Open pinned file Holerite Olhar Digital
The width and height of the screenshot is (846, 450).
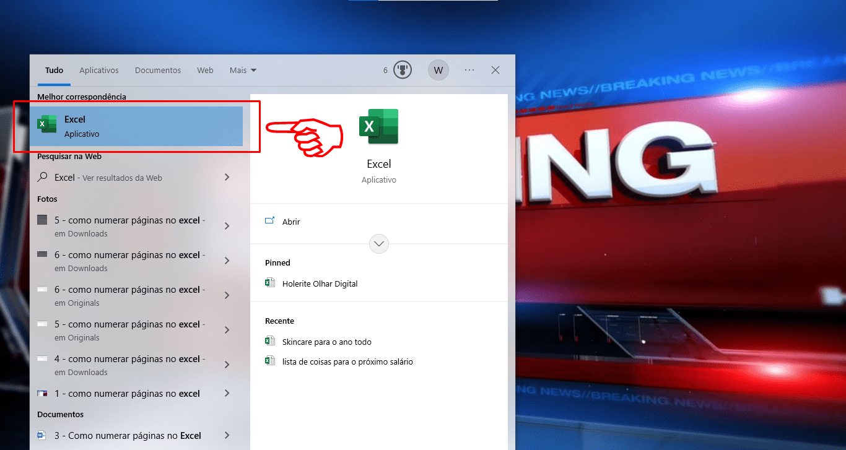pos(320,283)
